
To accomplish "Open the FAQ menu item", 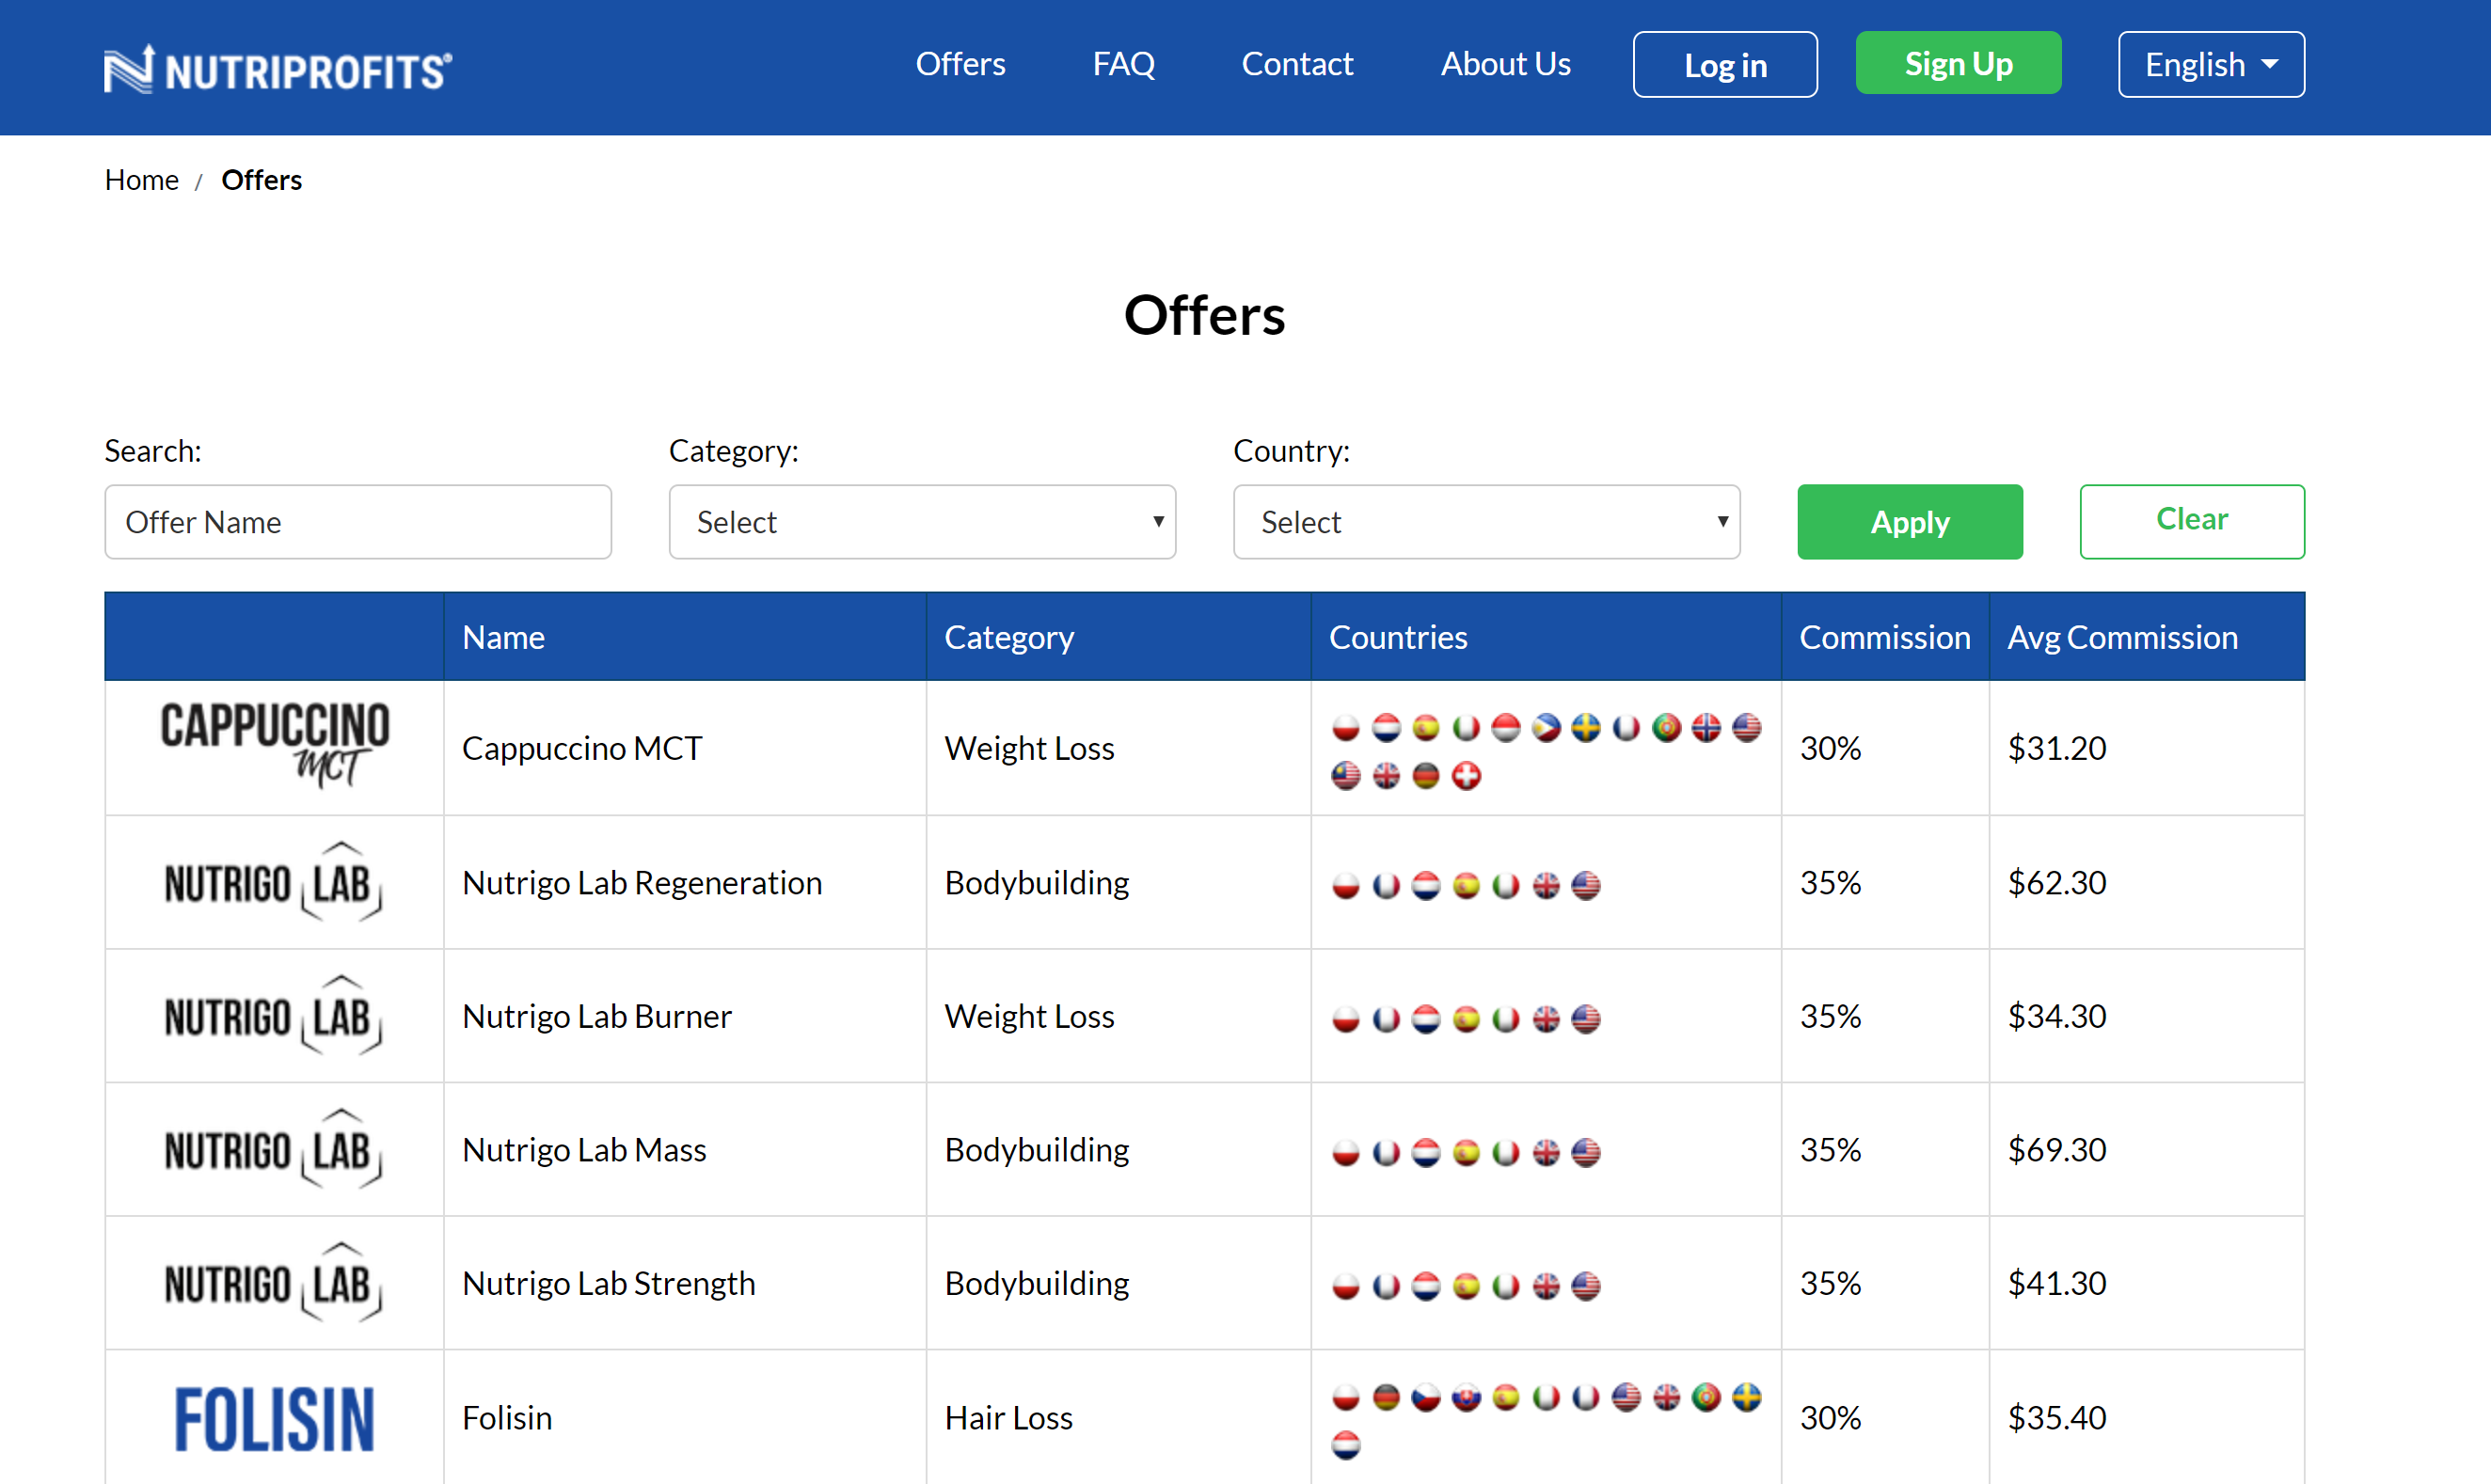I will (x=1123, y=64).
